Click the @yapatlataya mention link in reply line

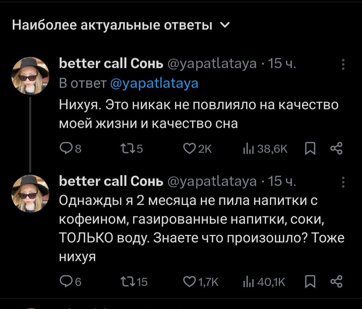tap(154, 83)
